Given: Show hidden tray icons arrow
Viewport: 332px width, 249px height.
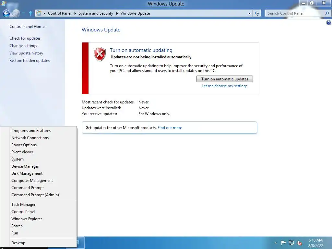Looking at the screenshot, I should [x=276, y=243].
